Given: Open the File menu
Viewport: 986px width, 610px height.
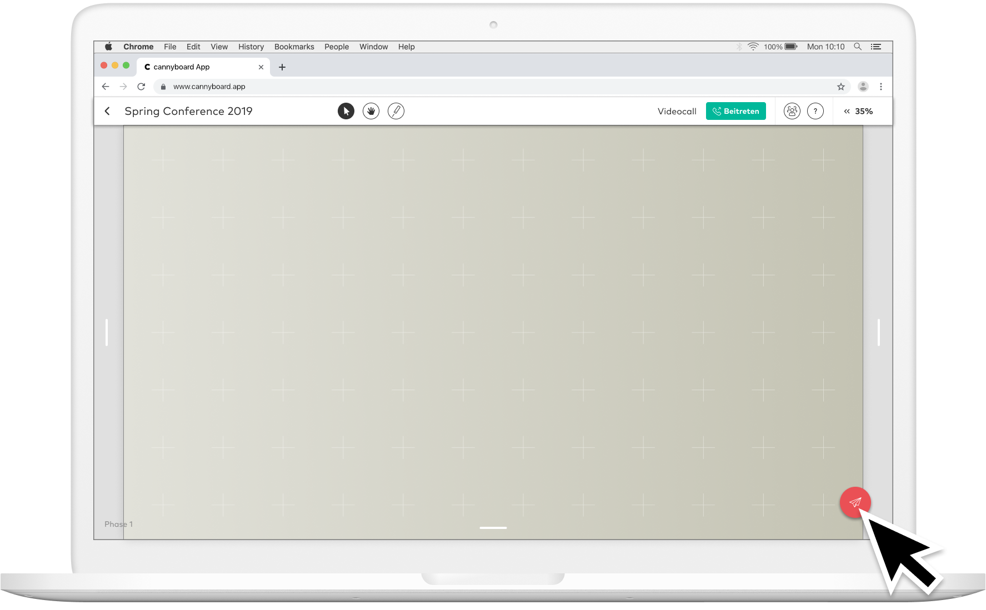Looking at the screenshot, I should click(x=170, y=47).
